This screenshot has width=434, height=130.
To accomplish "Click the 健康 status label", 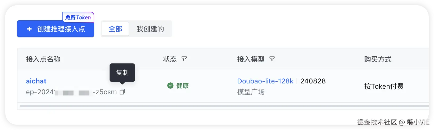I will point(182,86).
